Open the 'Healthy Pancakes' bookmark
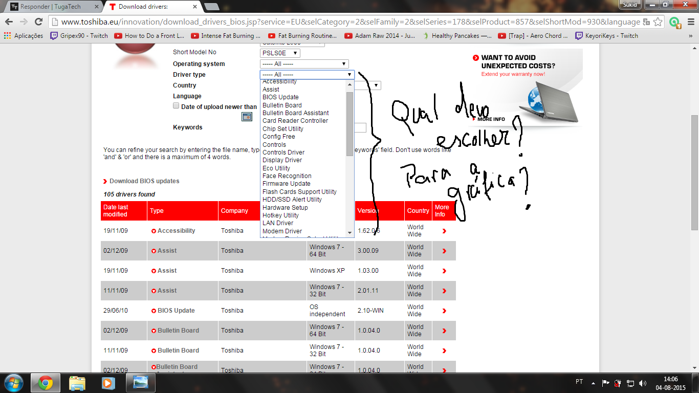Viewport: 699px width, 393px height. [457, 36]
